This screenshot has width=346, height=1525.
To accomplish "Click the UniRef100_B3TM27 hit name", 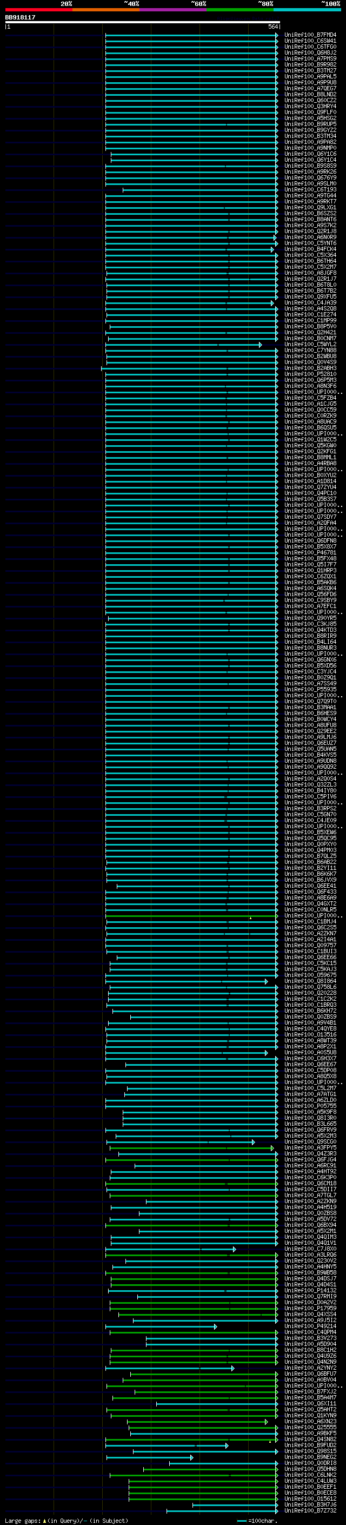I will click(x=310, y=70).
